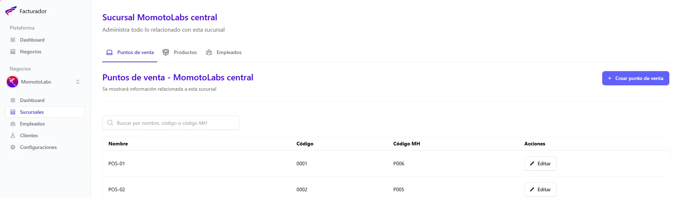The image size is (675, 198).
Task: Open Plataforma Dashboard from sidebar
Action: tap(32, 40)
